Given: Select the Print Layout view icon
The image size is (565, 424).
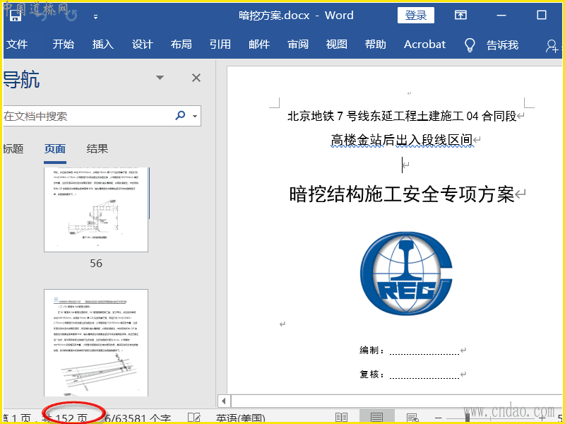Looking at the screenshot, I should coord(376,418).
